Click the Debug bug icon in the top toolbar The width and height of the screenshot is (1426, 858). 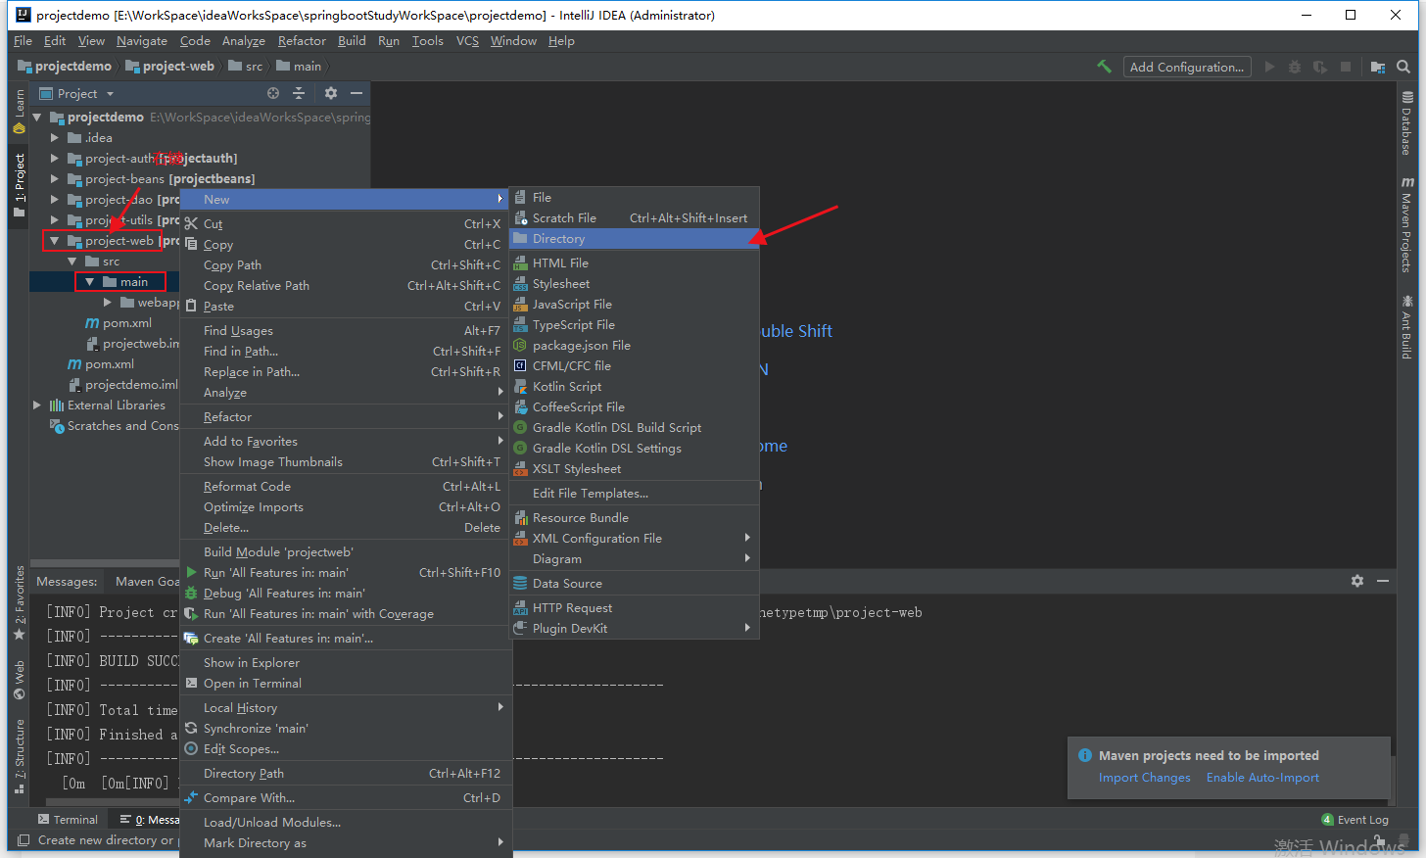tap(1295, 67)
